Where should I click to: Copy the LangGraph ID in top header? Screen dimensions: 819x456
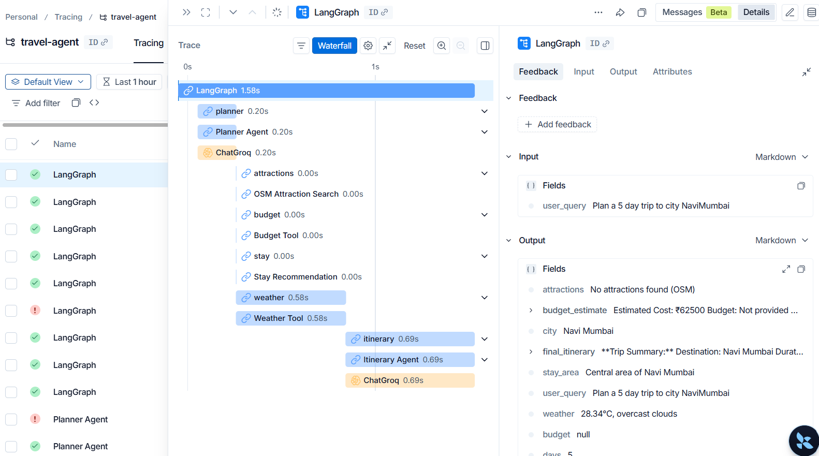(378, 12)
